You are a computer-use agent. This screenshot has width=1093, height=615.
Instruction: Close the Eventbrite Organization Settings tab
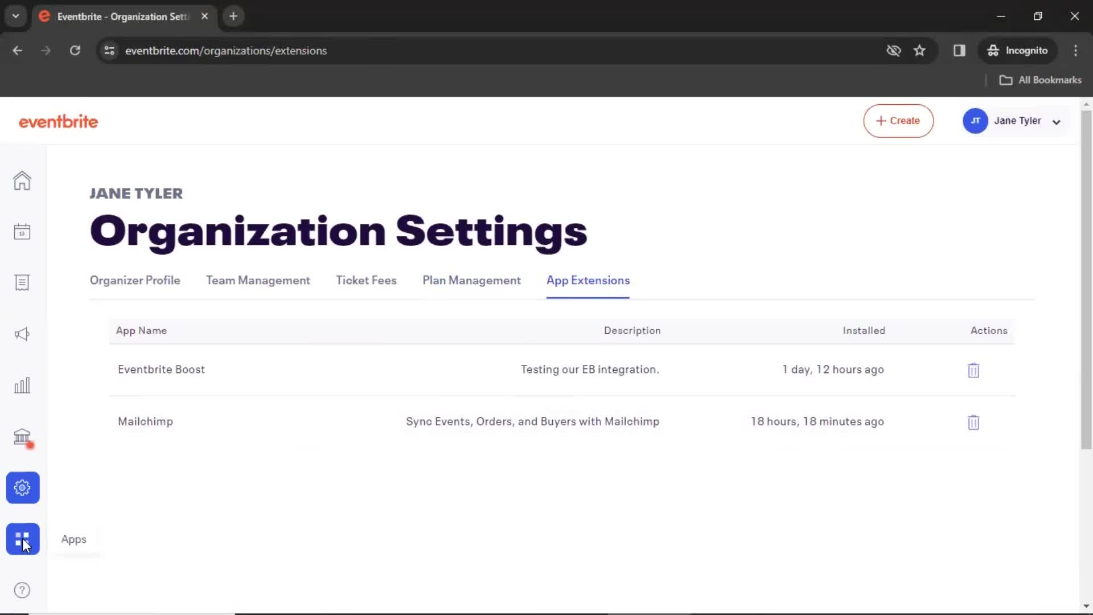204,17
